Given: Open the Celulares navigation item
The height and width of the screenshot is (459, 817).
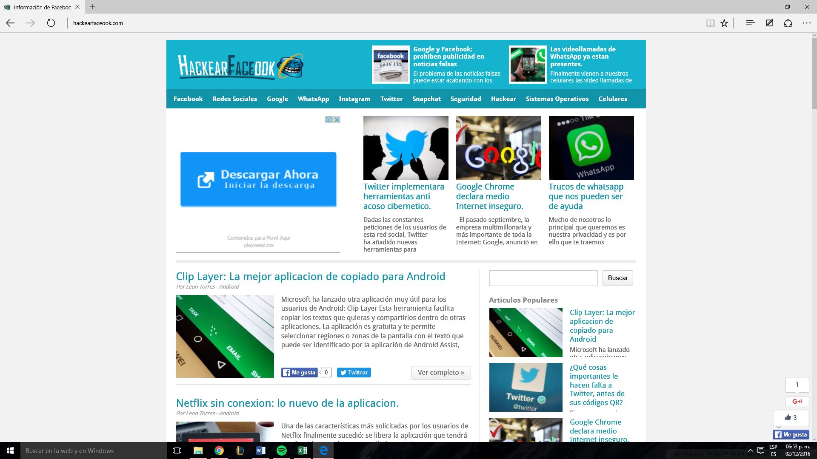Looking at the screenshot, I should pyautogui.click(x=613, y=99).
